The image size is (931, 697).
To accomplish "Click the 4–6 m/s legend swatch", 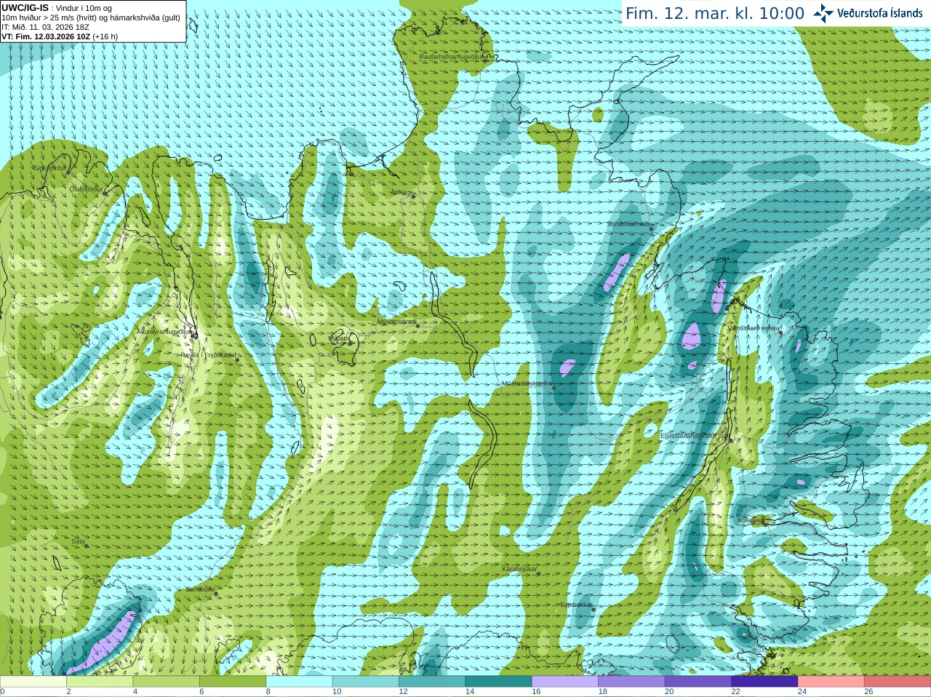I will (x=166, y=682).
